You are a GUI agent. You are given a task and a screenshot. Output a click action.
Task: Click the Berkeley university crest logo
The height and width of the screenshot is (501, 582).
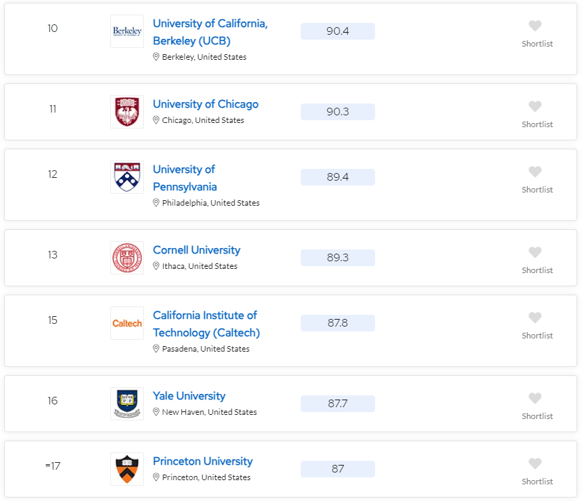[x=126, y=31]
